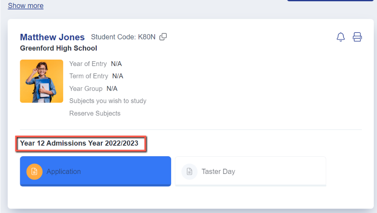The height and width of the screenshot is (213, 377).
Task: Select the Year of Entry field
Action: tap(95, 64)
